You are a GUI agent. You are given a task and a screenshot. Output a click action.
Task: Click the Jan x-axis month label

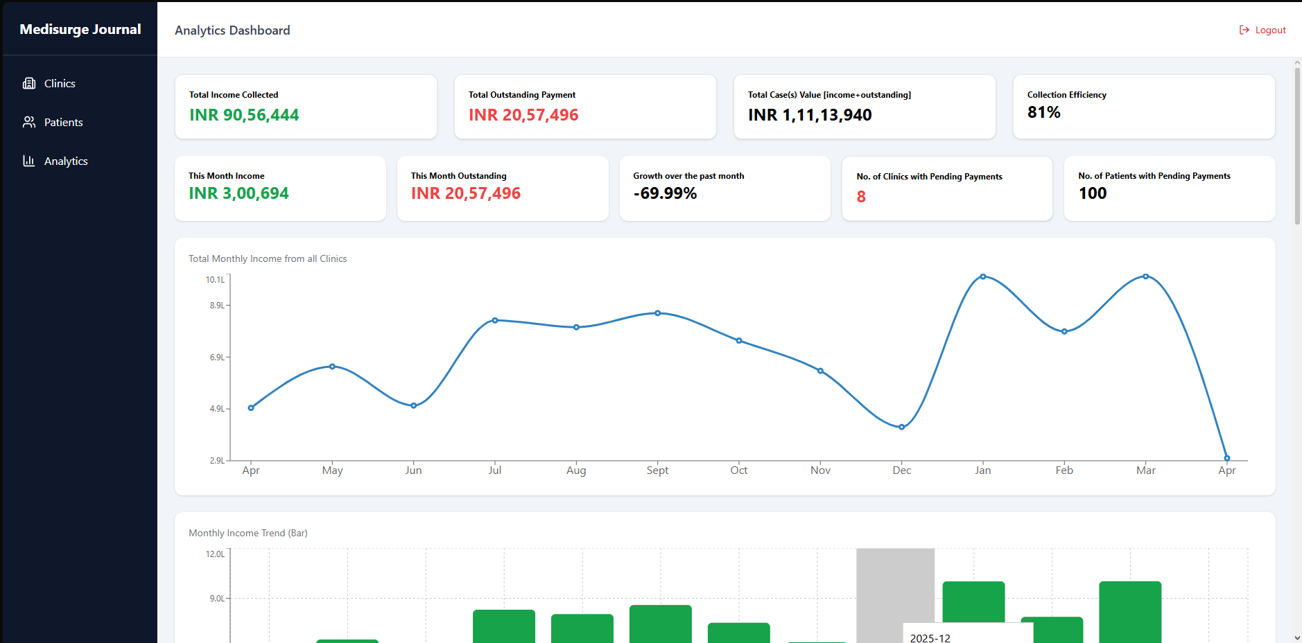point(983,470)
